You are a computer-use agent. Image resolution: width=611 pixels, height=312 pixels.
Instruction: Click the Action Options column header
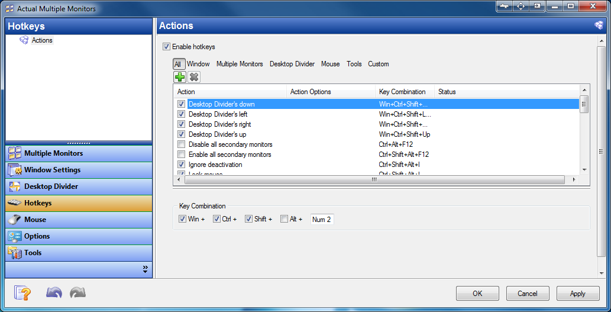tap(331, 92)
